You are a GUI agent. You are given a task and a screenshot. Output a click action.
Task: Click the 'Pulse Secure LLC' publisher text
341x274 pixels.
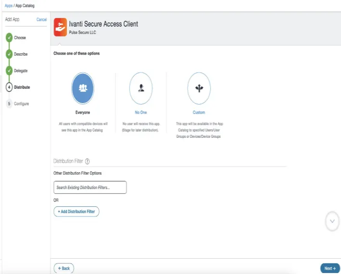[x=82, y=32]
